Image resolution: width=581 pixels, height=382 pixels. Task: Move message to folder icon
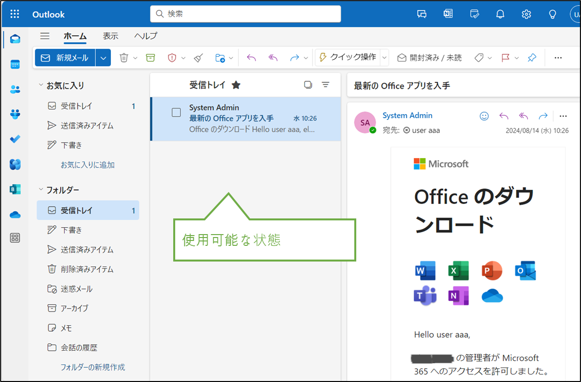[x=220, y=58]
